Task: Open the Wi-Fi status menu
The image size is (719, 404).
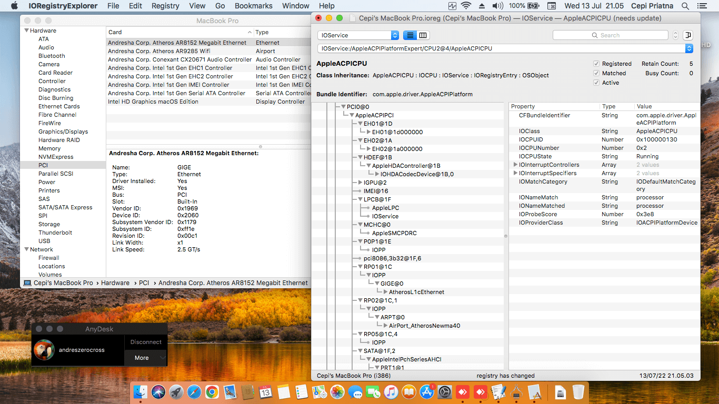Action: [466, 6]
